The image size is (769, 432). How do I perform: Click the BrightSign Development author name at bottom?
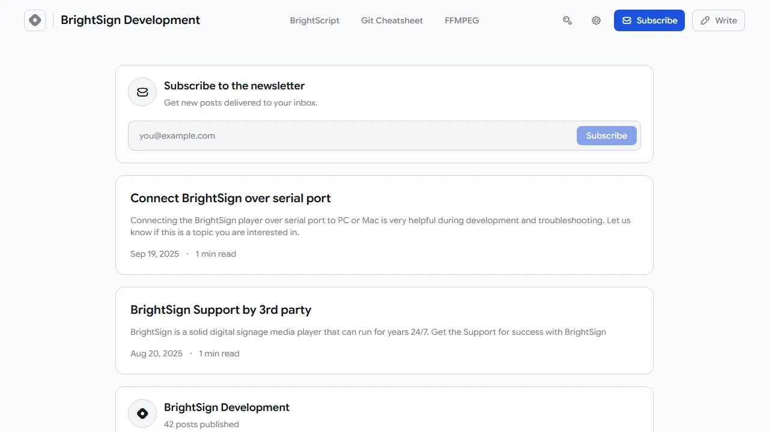[x=226, y=407]
